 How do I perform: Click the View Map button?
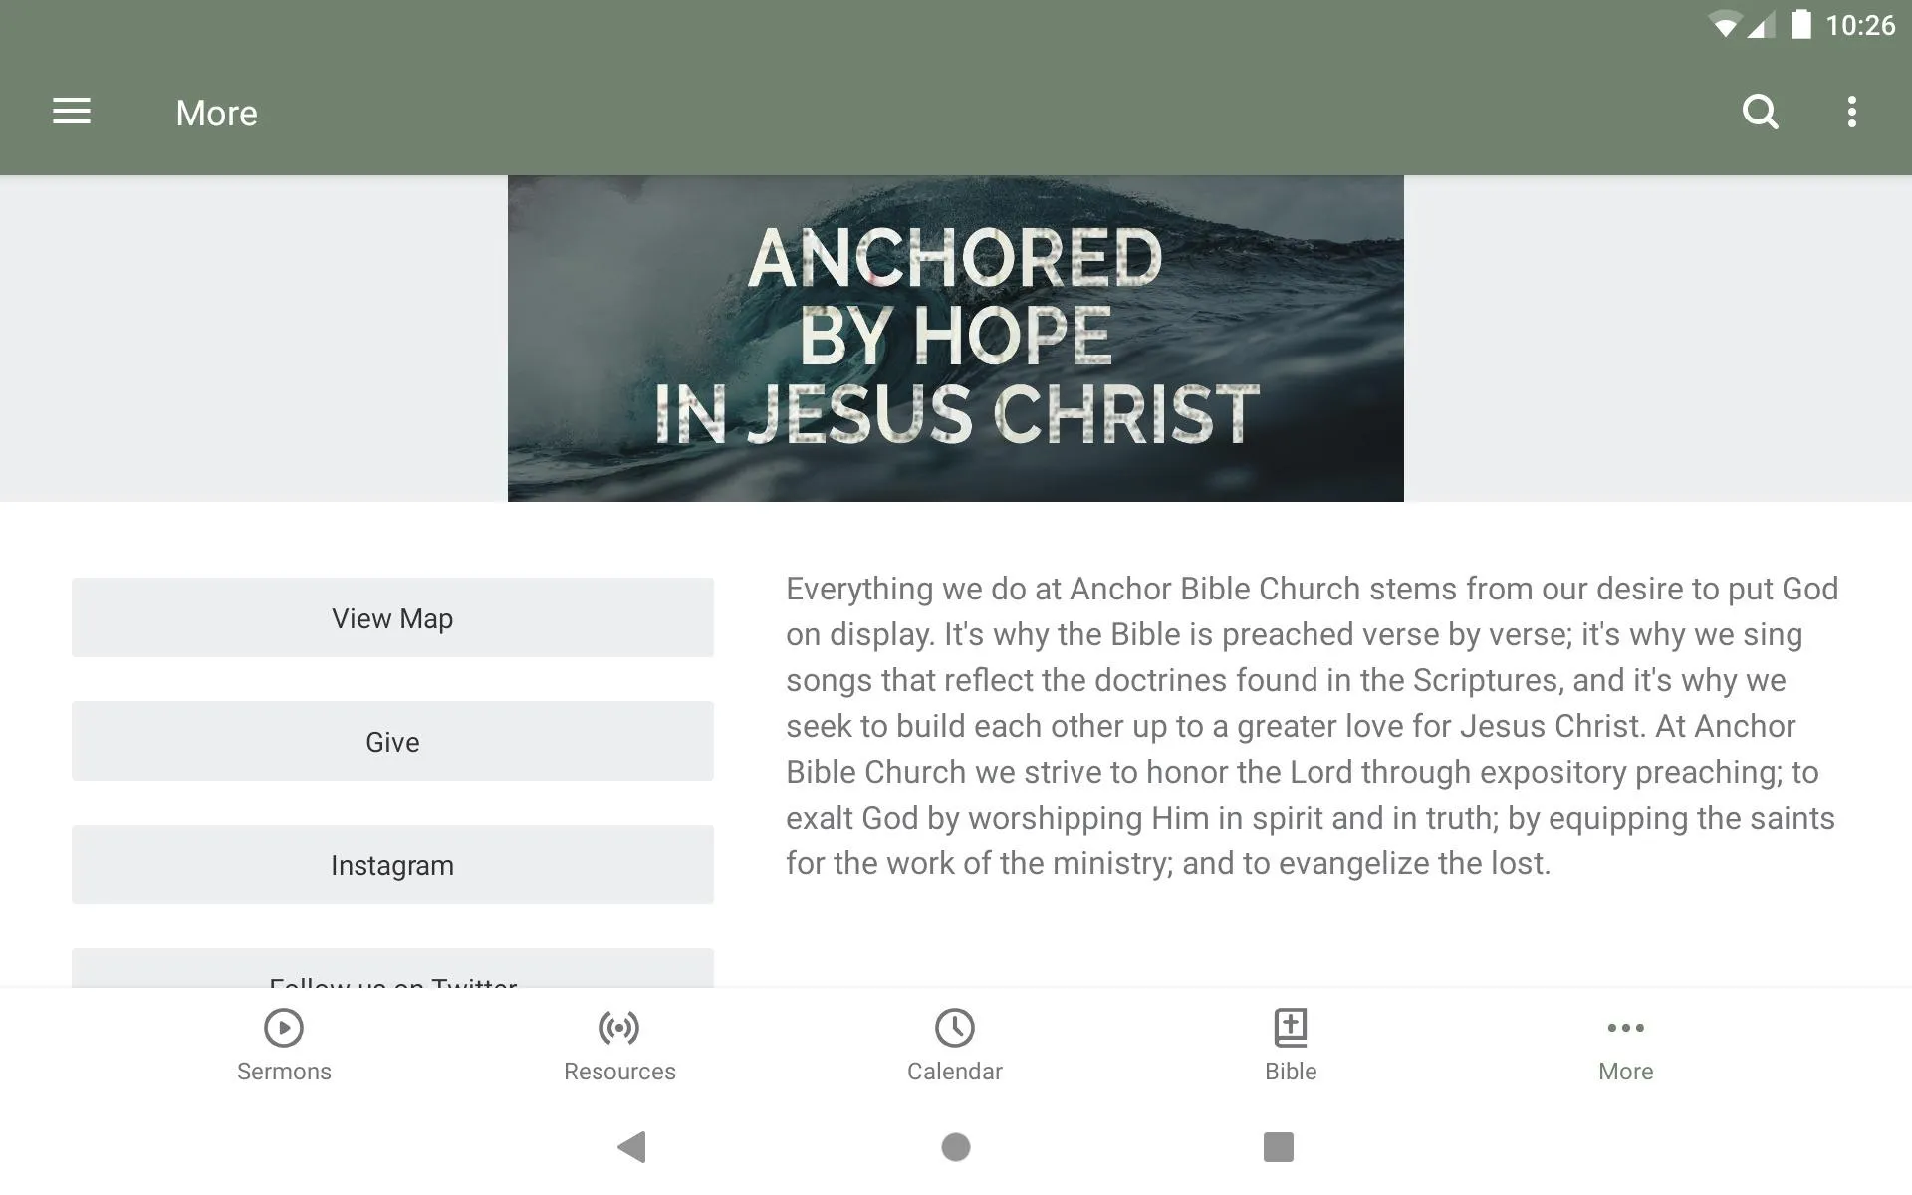pyautogui.click(x=392, y=616)
